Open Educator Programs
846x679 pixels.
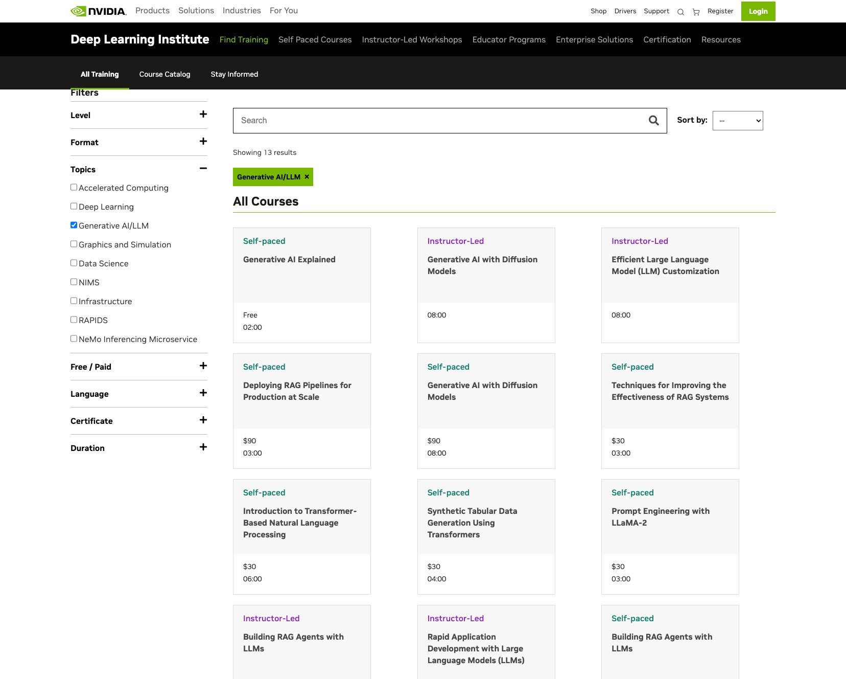click(509, 39)
